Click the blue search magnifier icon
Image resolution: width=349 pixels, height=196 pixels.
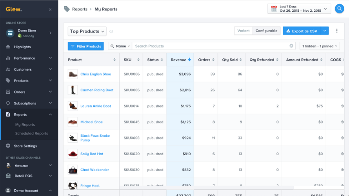[339, 9]
